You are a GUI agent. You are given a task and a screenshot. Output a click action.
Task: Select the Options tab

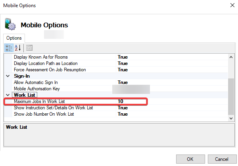[x=14, y=38]
